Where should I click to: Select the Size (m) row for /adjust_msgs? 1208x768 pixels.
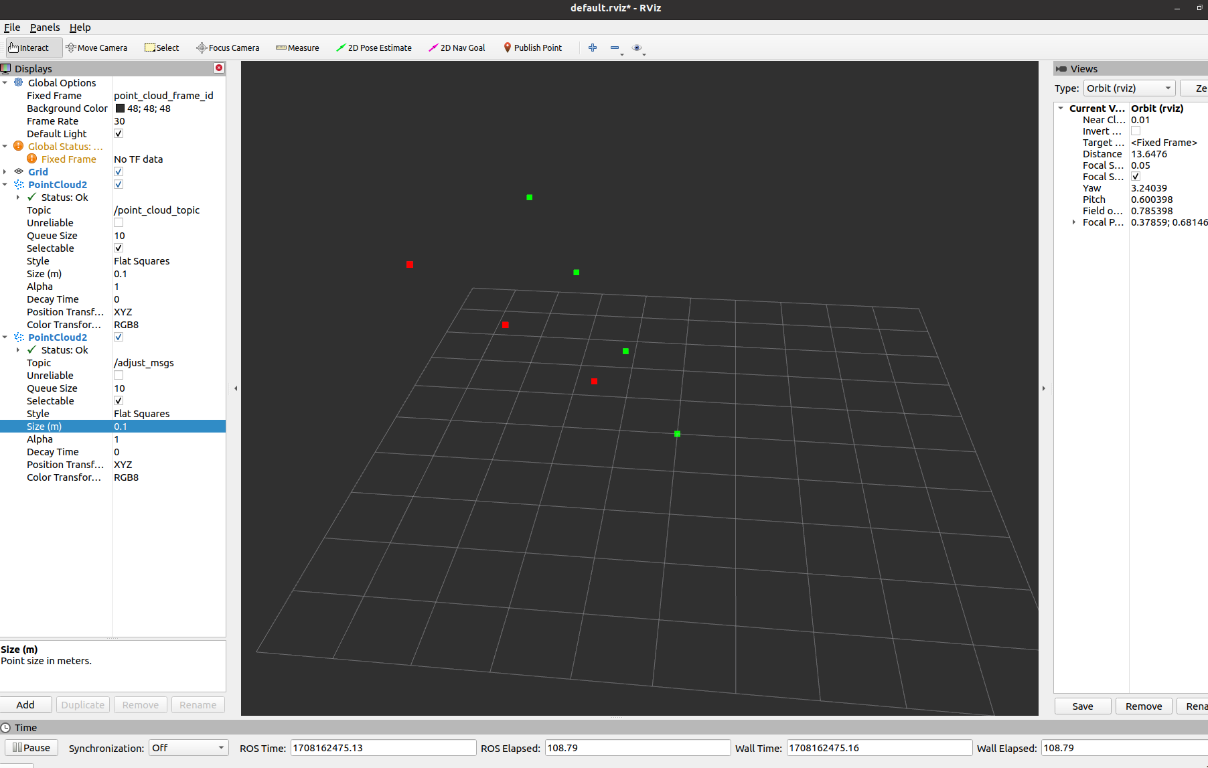(112, 426)
